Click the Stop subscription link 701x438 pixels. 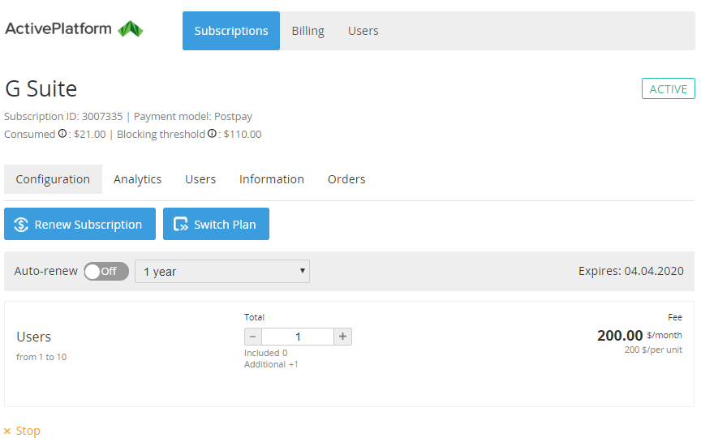[x=23, y=431]
